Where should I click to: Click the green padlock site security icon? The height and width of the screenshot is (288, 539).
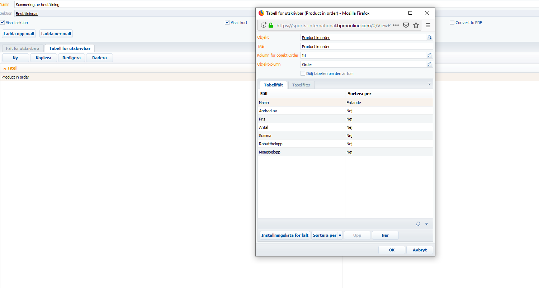coord(271,25)
